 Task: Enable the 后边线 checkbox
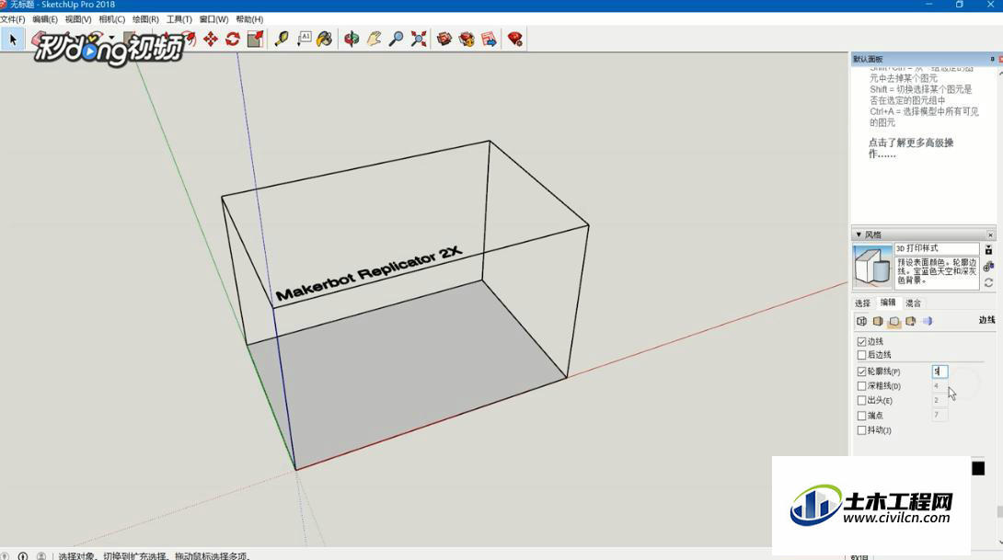pos(861,355)
